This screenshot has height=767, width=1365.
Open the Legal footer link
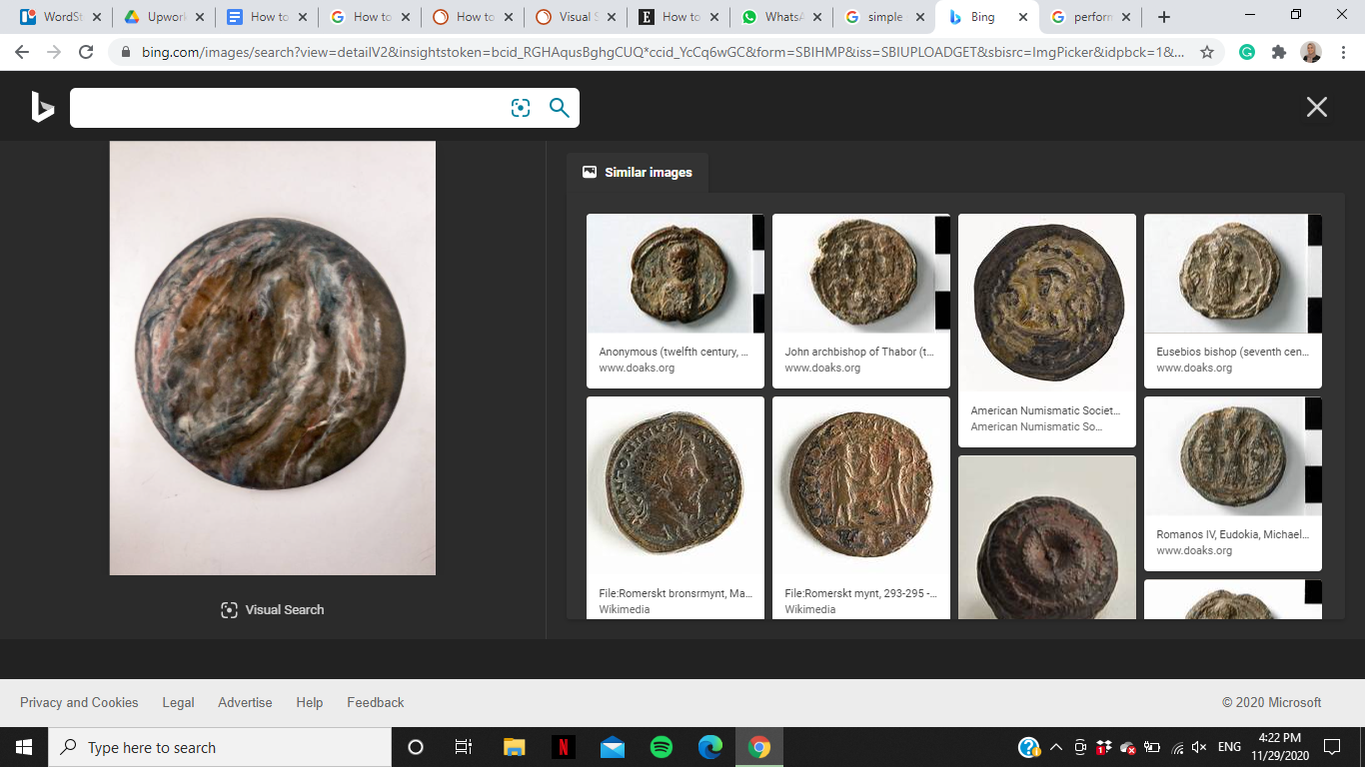[x=179, y=702]
